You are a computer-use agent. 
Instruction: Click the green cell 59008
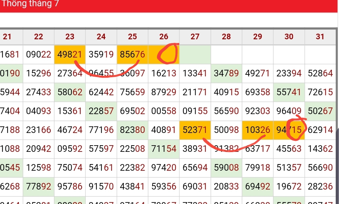click(226, 168)
